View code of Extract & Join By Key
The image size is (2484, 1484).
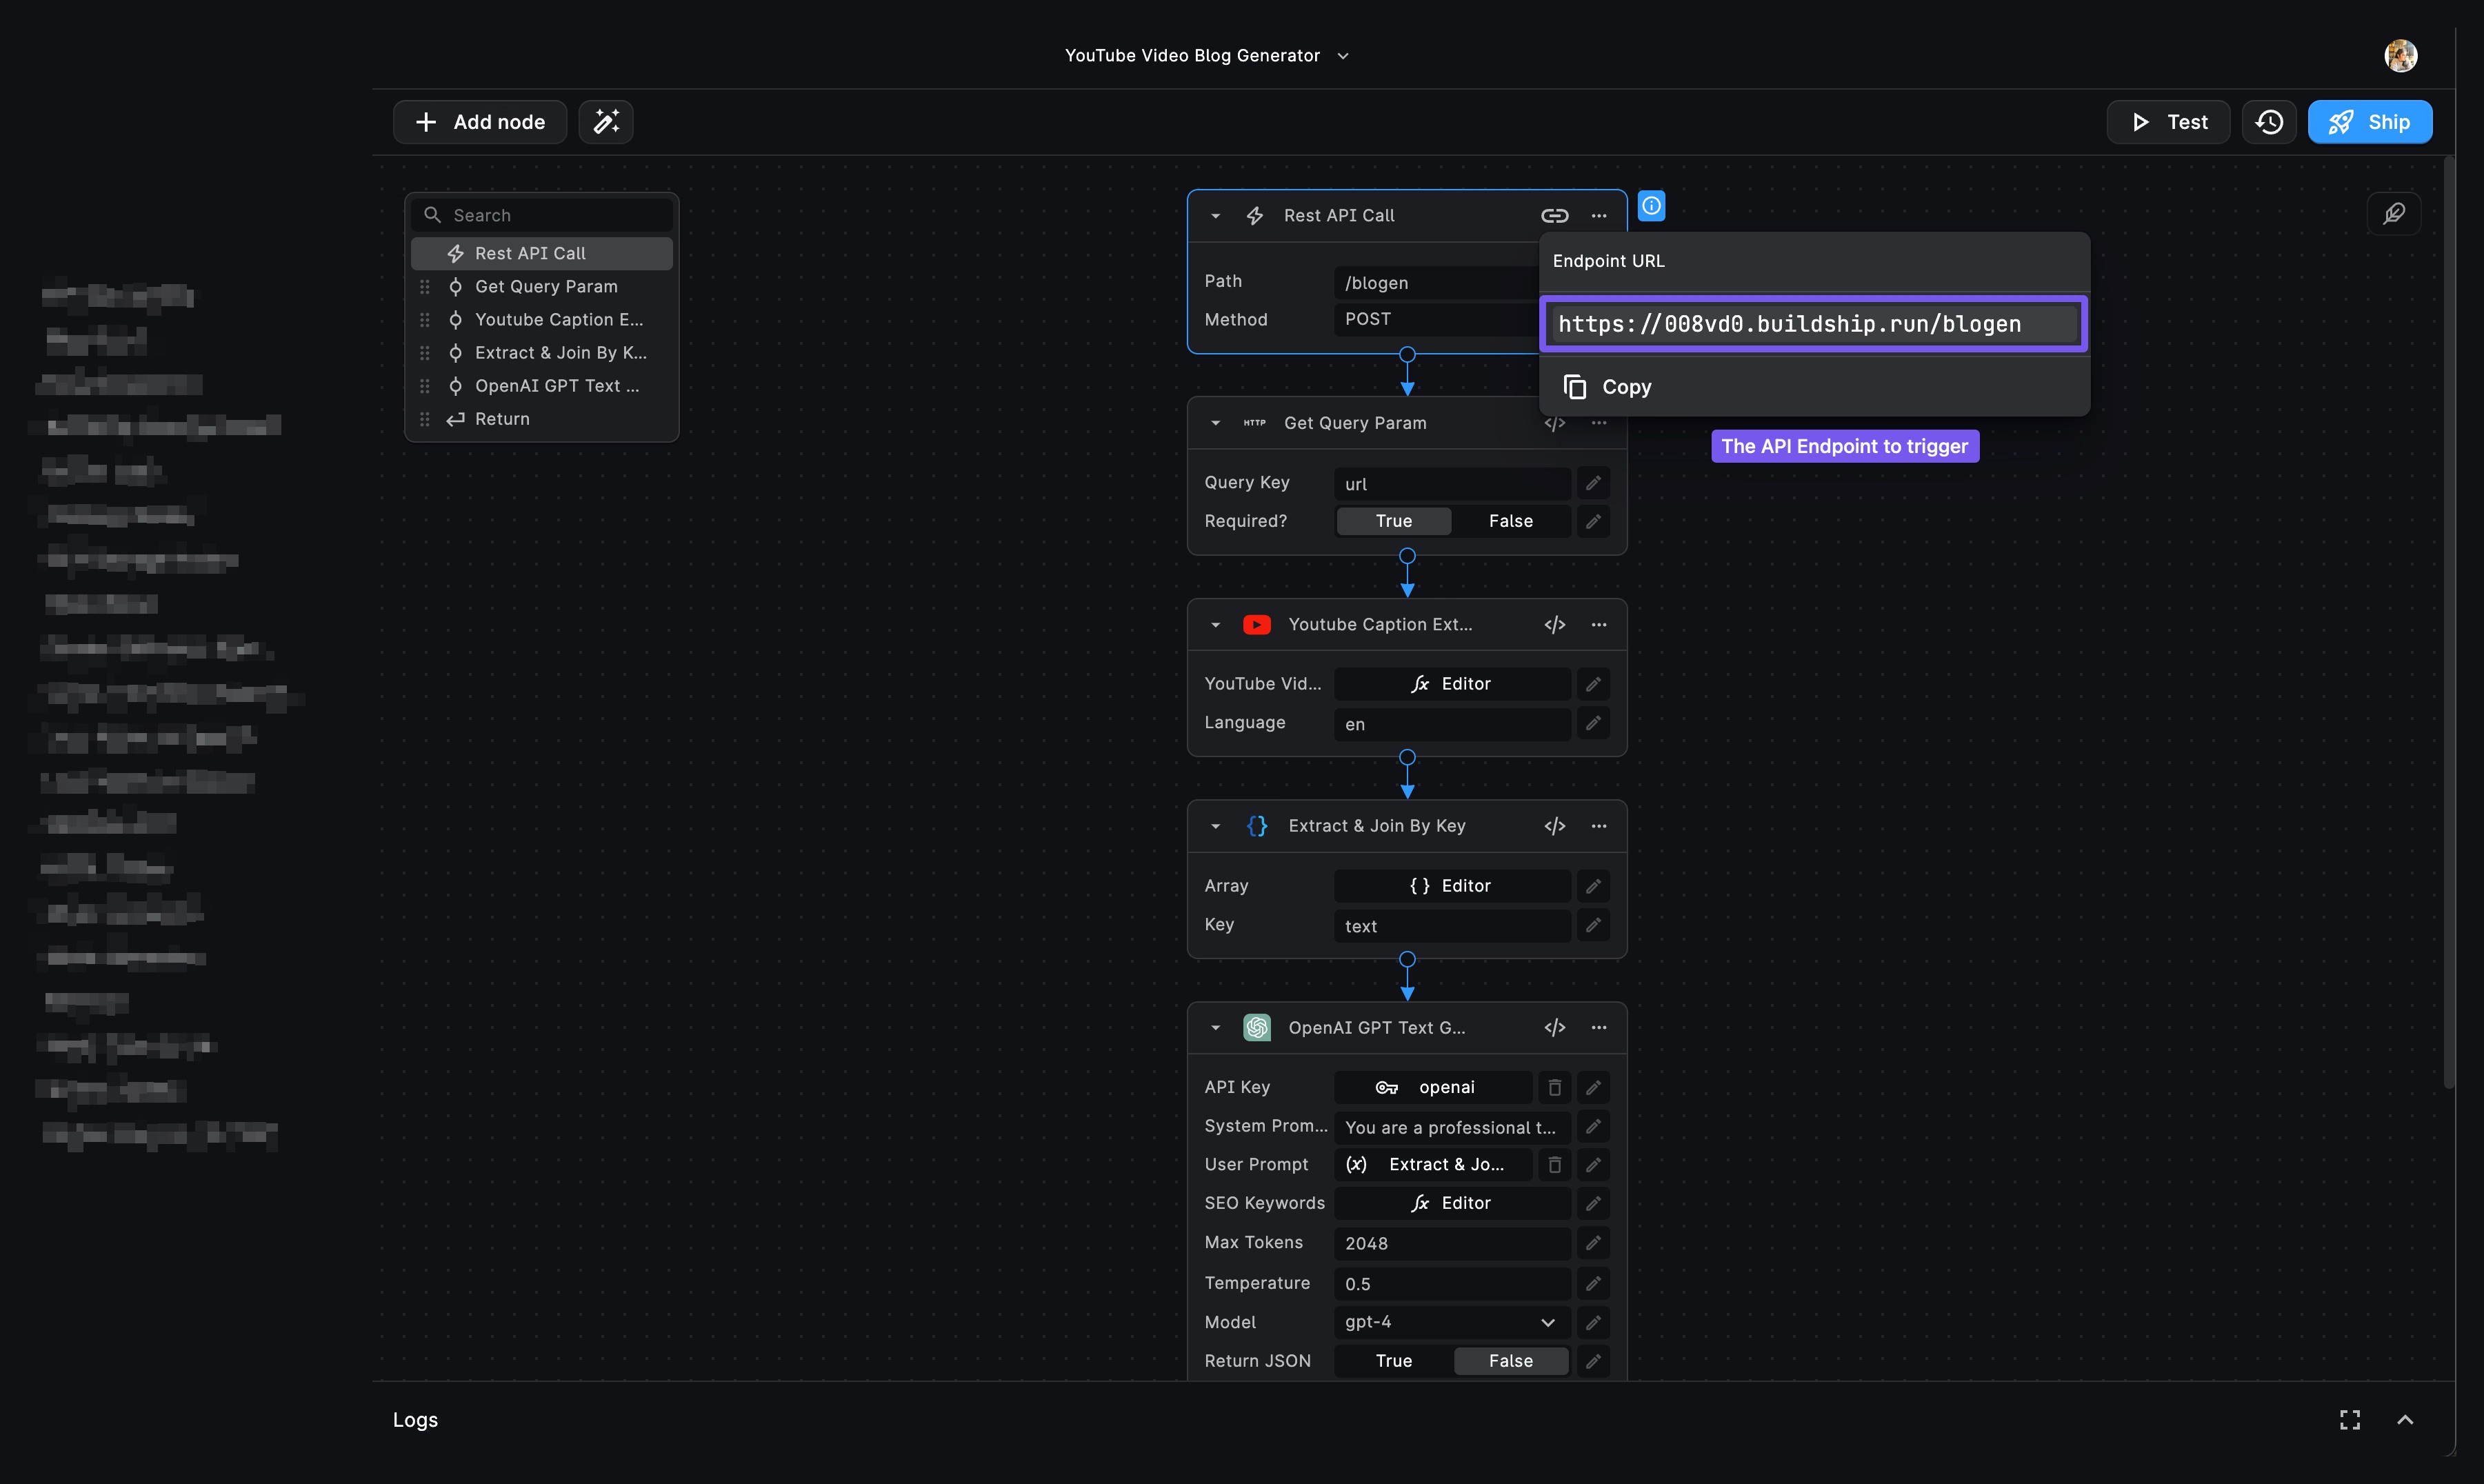coord(1554,826)
